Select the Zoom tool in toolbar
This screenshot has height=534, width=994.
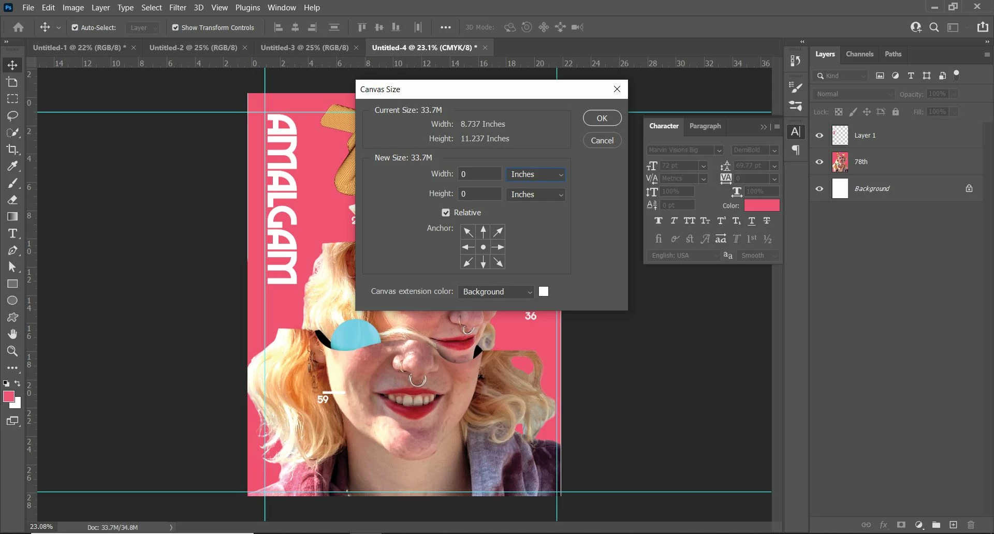tap(12, 351)
